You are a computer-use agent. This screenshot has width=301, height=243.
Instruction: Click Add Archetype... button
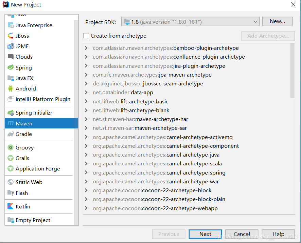tap(268, 36)
